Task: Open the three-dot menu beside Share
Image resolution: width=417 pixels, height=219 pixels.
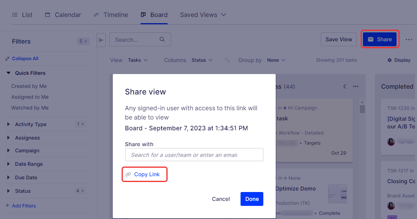Action: 409,40
